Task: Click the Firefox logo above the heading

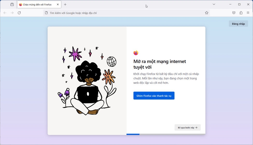Action: (x=136, y=53)
